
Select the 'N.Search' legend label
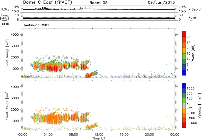point(195,9)
